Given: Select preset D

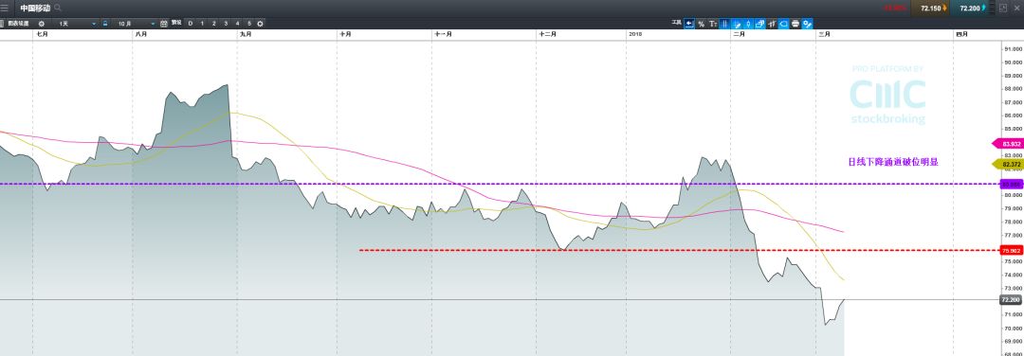Looking at the screenshot, I should point(190,24).
